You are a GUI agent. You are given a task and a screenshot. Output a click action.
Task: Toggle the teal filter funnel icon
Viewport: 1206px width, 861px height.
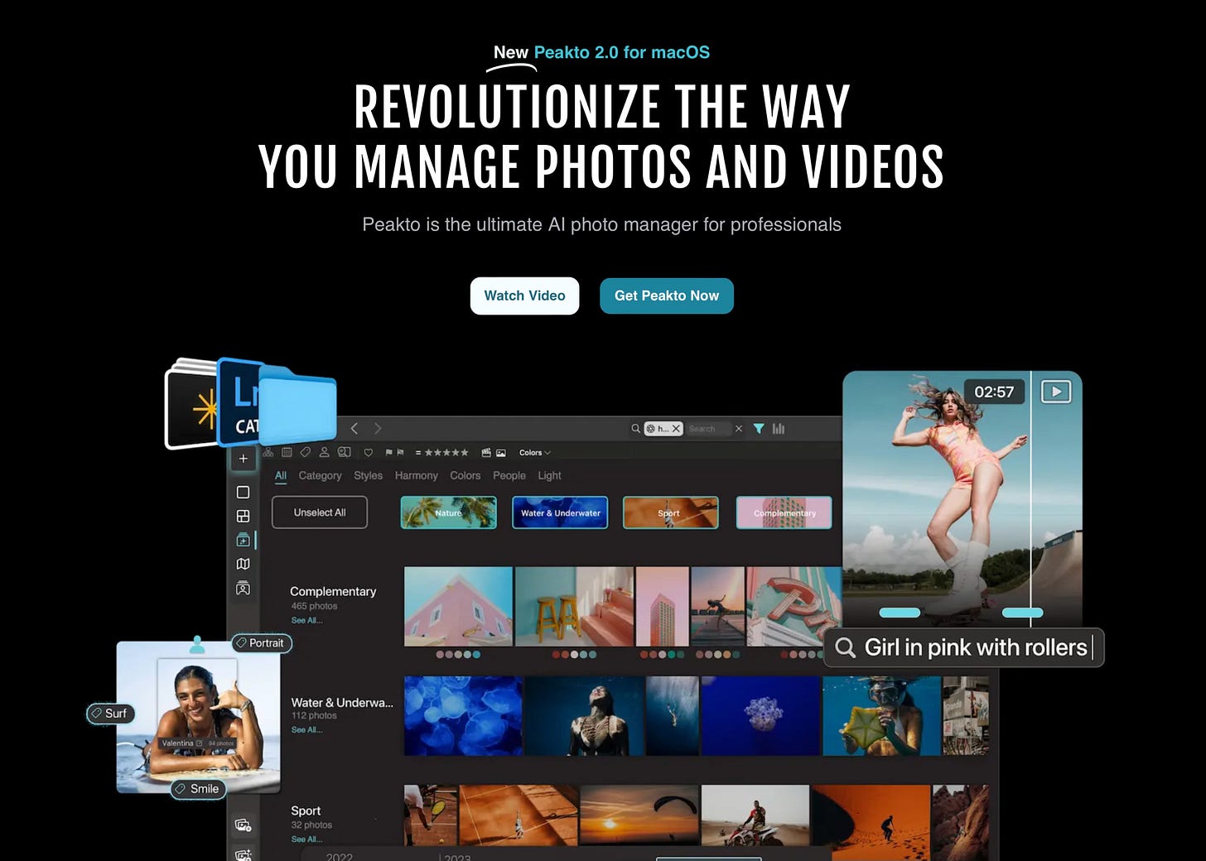(759, 428)
